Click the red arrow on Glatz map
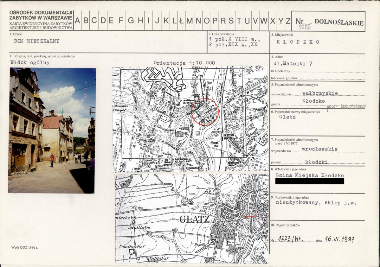The height and width of the screenshot is (267, 380). pos(251,216)
